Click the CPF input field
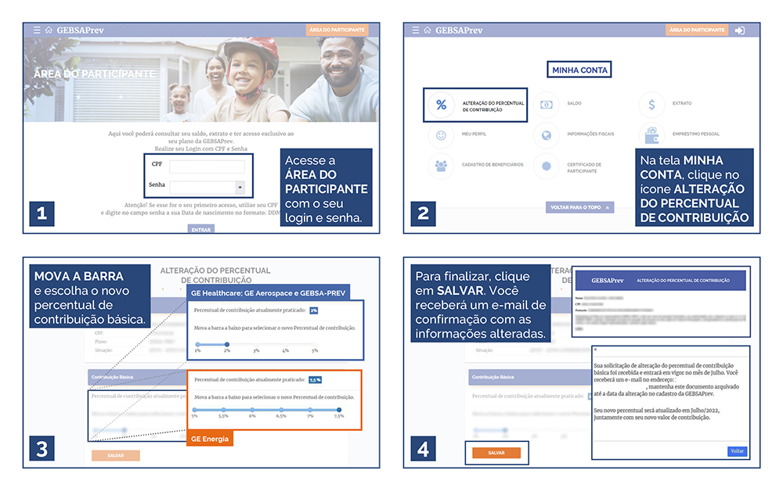783x495 pixels. click(207, 167)
